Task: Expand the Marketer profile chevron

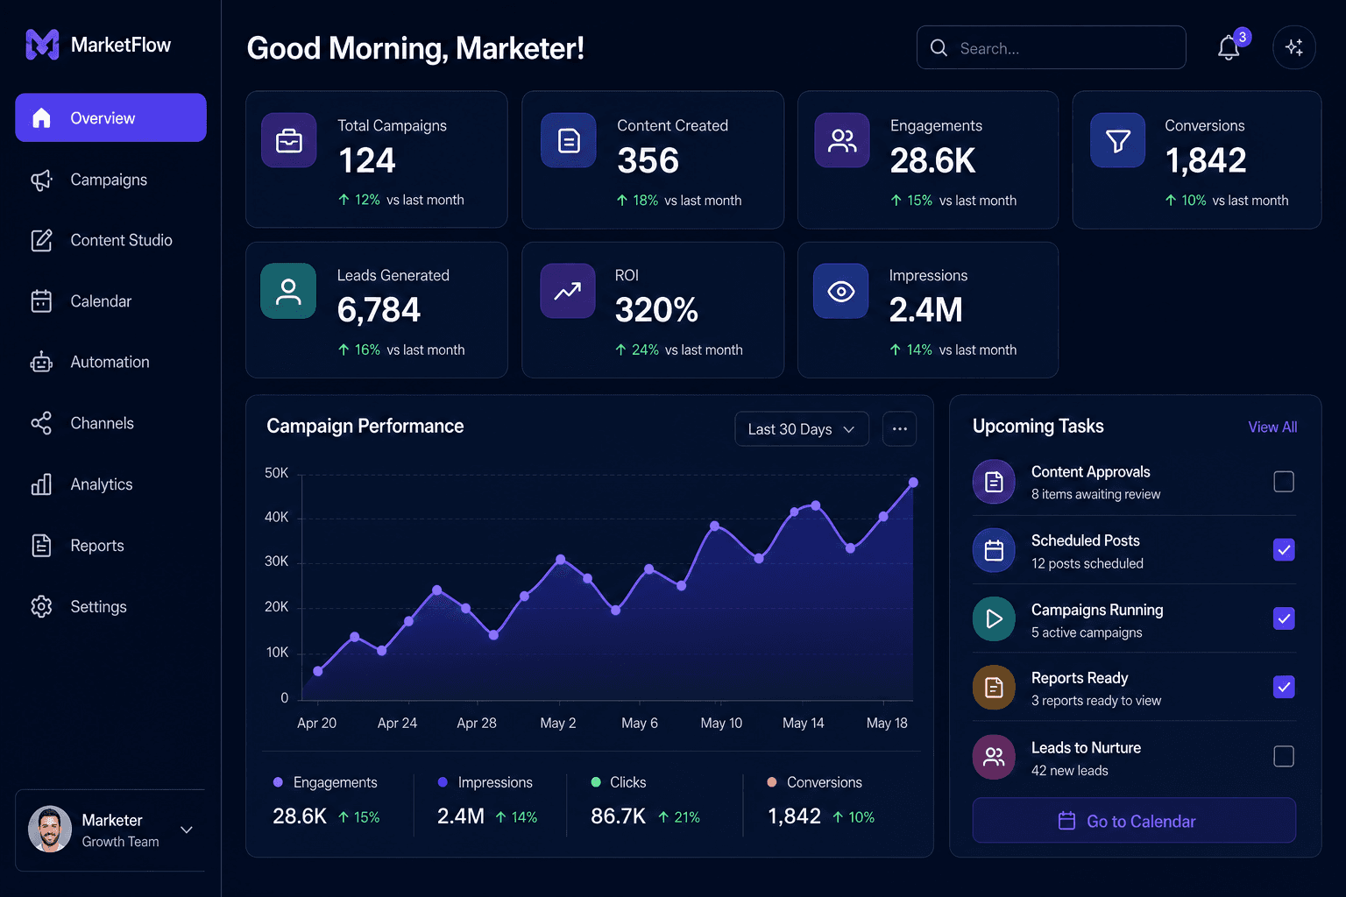Action: click(187, 830)
